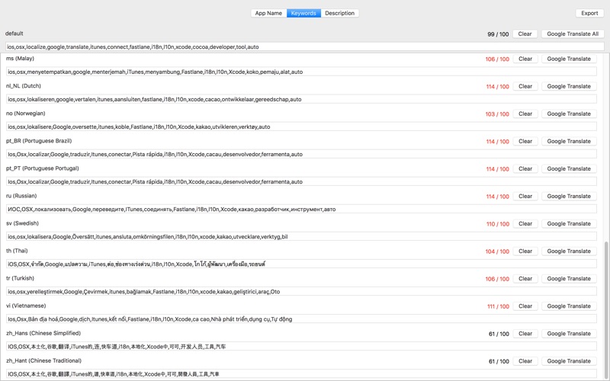Switch to the App Name tab

[268, 13]
